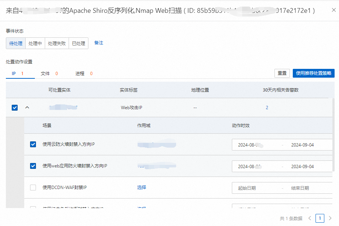Go to previous page arrow
Image resolution: width=339 pixels, height=226 pixels.
(310, 218)
